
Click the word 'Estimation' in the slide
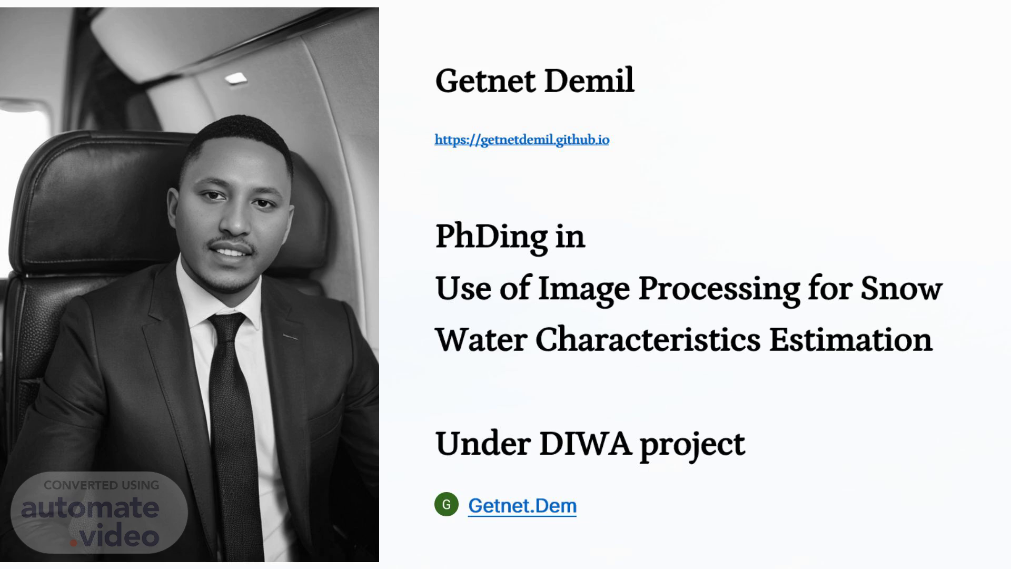(x=851, y=340)
